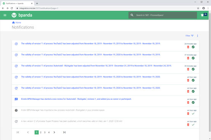Click the grey clock icon beside Super Prozess notification
This screenshot has width=211, height=140.
16,121
